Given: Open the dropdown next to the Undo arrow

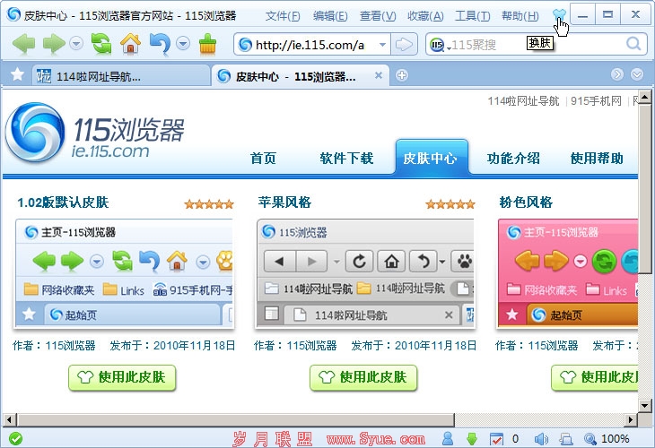Looking at the screenshot, I should 183,43.
